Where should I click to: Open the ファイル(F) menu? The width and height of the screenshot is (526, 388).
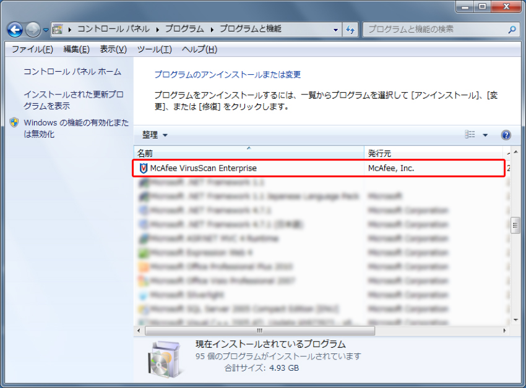32,49
